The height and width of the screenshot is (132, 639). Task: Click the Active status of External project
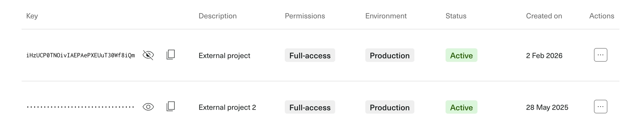[x=461, y=55]
